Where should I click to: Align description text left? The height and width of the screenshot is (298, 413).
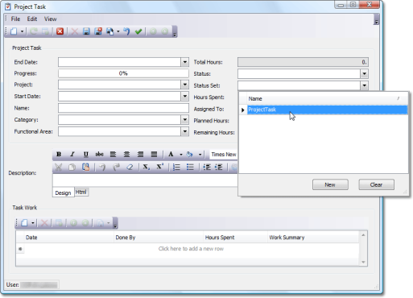[113, 155]
